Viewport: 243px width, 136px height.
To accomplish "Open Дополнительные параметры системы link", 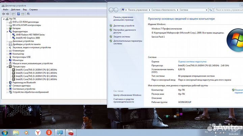I will tap(128, 42).
